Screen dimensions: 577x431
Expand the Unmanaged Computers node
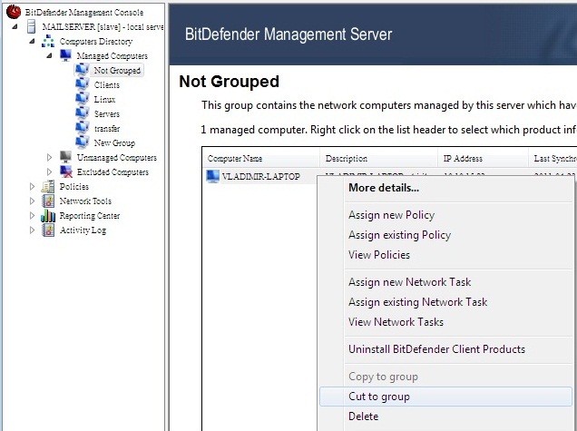[x=49, y=157]
